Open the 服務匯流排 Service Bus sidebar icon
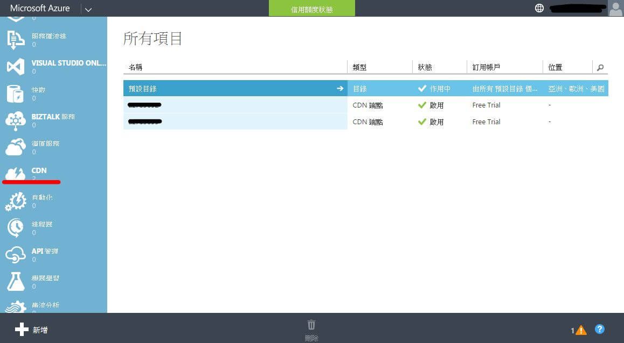This screenshot has height=343, width=624. point(16,40)
